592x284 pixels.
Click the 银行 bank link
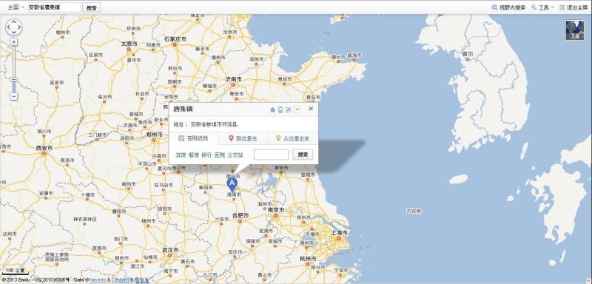click(206, 155)
